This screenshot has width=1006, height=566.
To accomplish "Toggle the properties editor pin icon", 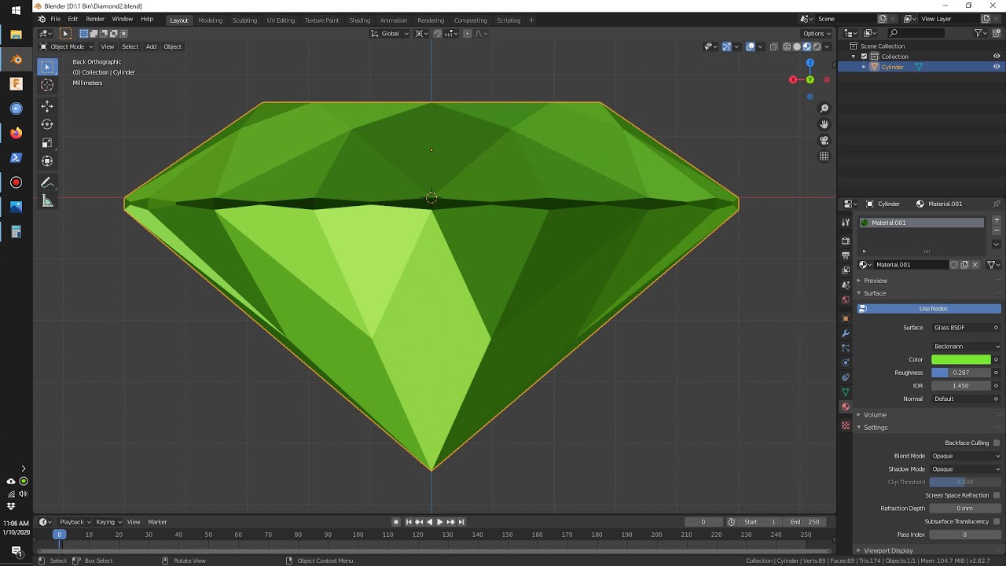I will coord(997,204).
